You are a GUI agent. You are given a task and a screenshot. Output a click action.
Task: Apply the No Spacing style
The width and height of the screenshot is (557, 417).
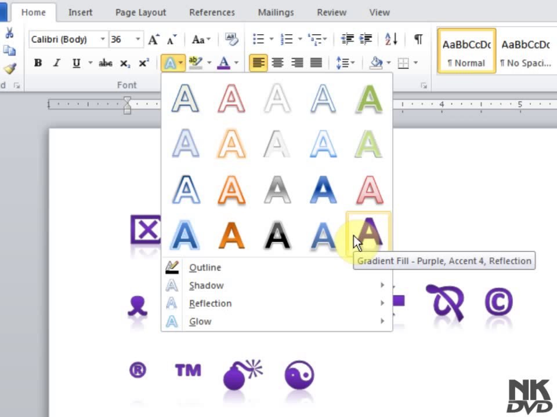coord(526,51)
